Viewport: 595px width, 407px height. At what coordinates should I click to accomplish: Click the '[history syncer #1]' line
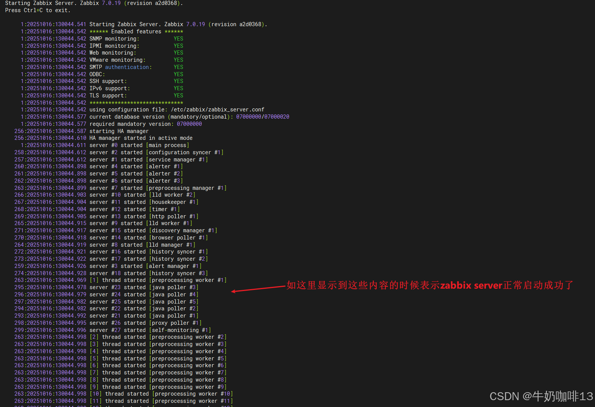coord(111,252)
